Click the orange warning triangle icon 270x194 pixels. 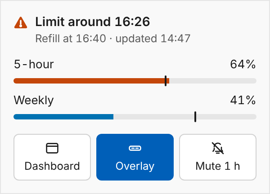click(x=21, y=22)
